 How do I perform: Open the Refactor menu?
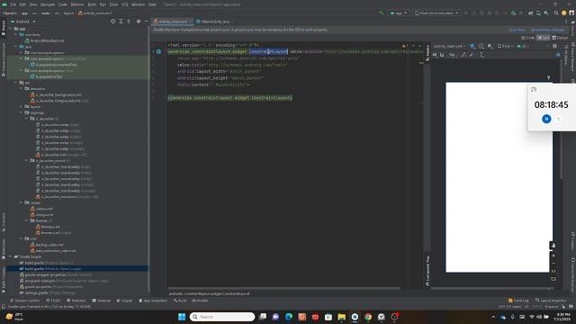[77, 4]
